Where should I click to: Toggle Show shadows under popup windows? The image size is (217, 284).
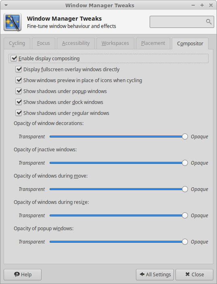tap(19, 91)
